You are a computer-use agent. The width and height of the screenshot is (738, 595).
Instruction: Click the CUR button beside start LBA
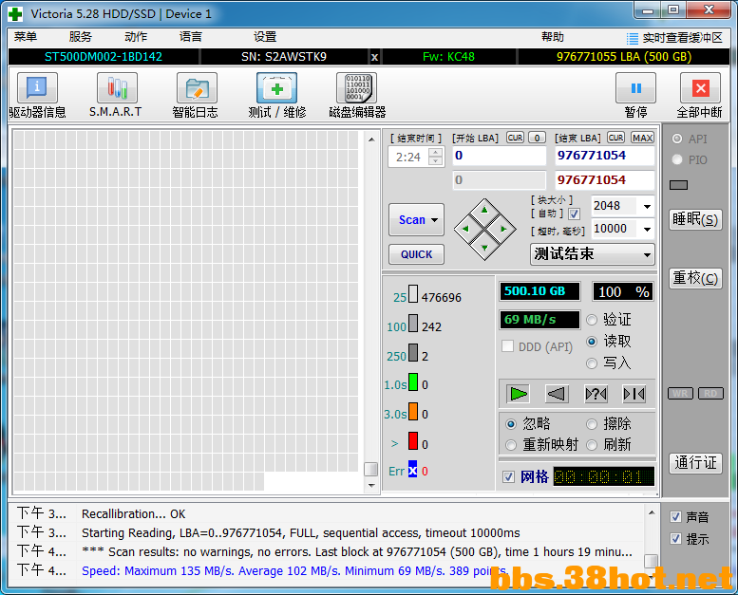tap(515, 138)
